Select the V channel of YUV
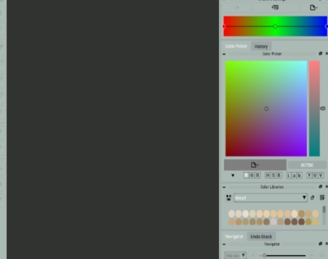 tap(321, 175)
